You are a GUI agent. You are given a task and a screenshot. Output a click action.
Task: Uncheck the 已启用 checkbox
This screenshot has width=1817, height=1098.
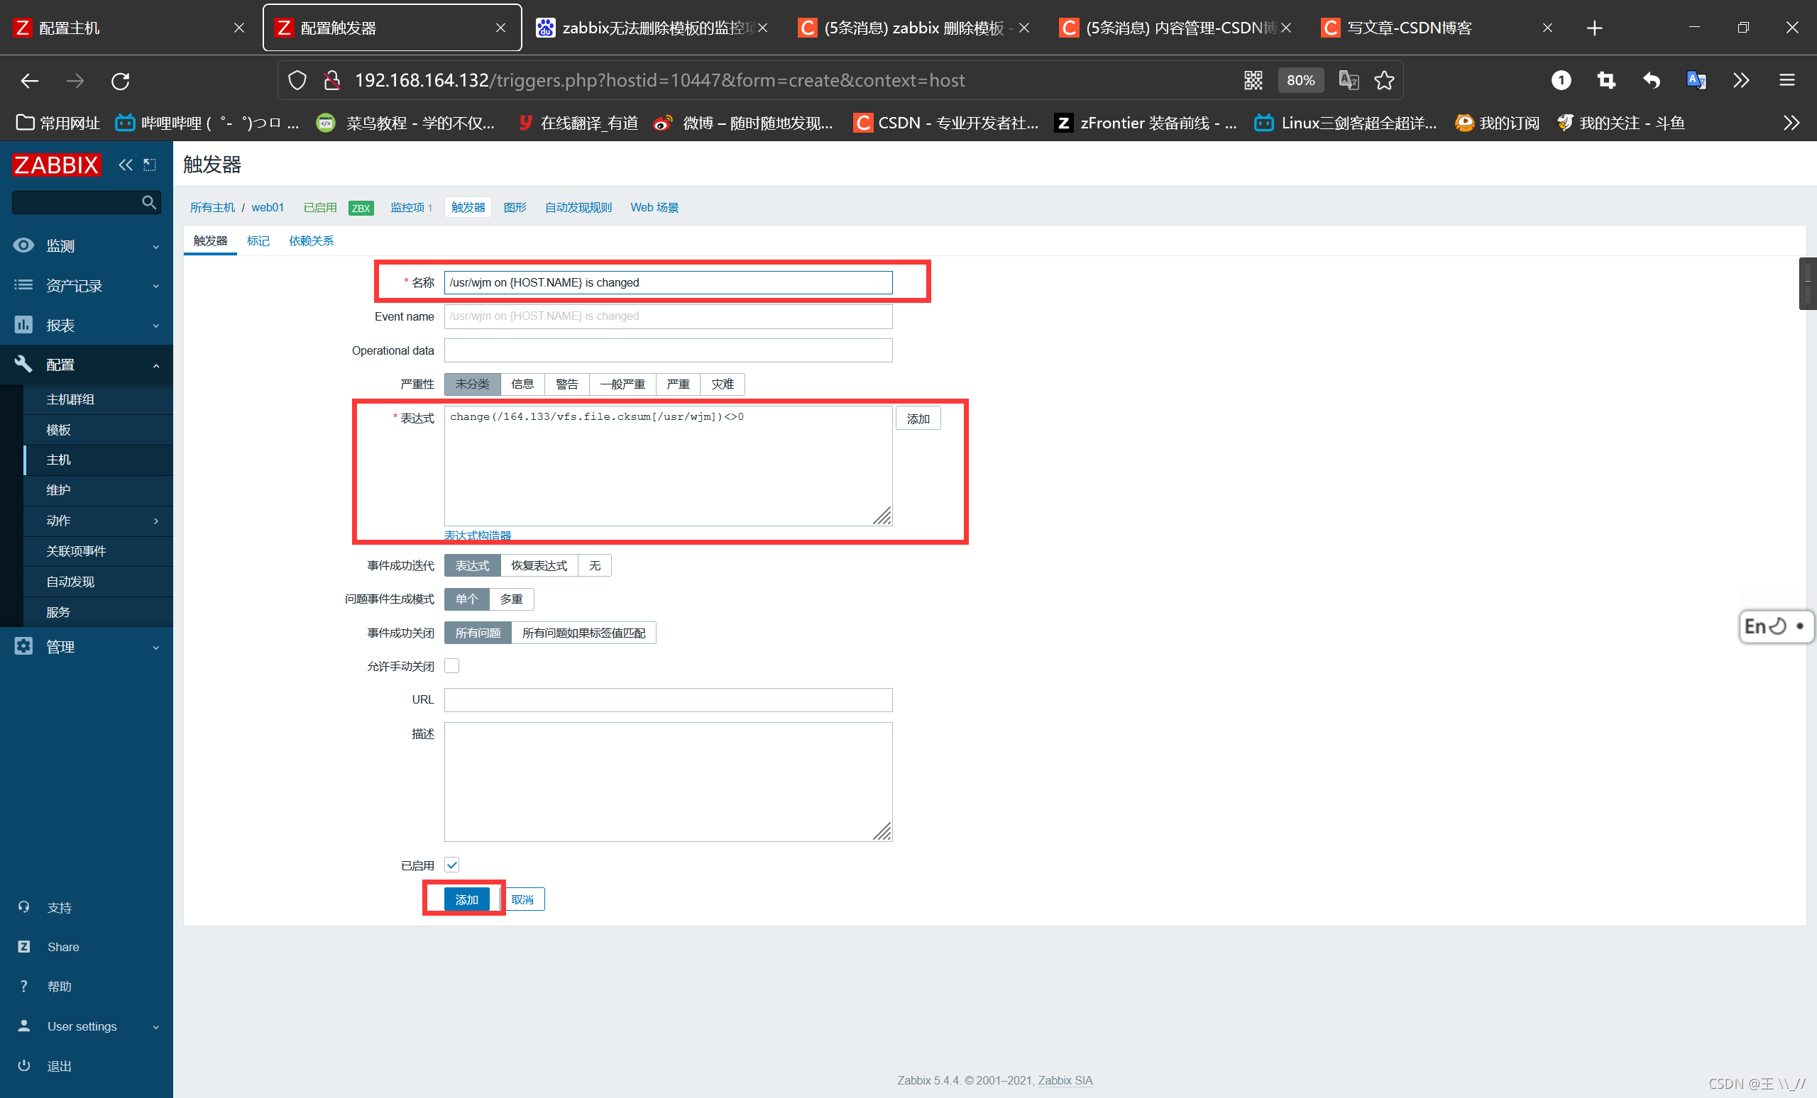coord(452,865)
